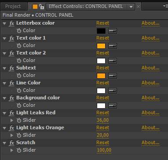This screenshot has width=168, height=160.
Task: Toggle stopwatch for Text color 2's Color
Action: pos(19,61)
